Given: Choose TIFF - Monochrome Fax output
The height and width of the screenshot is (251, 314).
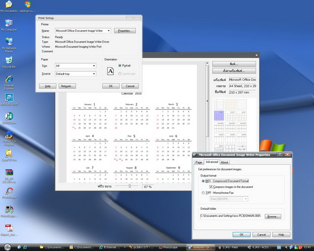Looking at the screenshot, I should (218, 193).
